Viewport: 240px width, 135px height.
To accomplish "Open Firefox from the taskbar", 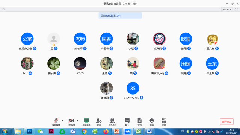I will tap(106, 132).
